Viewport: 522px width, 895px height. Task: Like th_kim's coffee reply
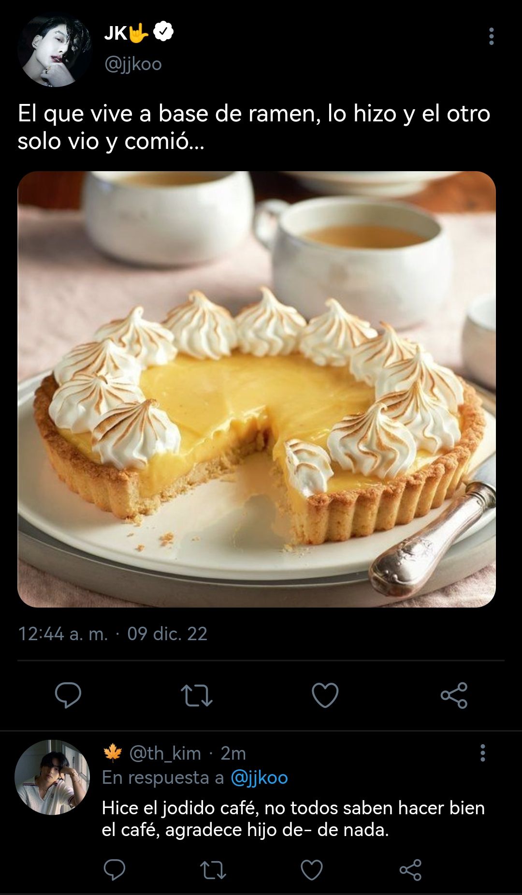click(312, 870)
